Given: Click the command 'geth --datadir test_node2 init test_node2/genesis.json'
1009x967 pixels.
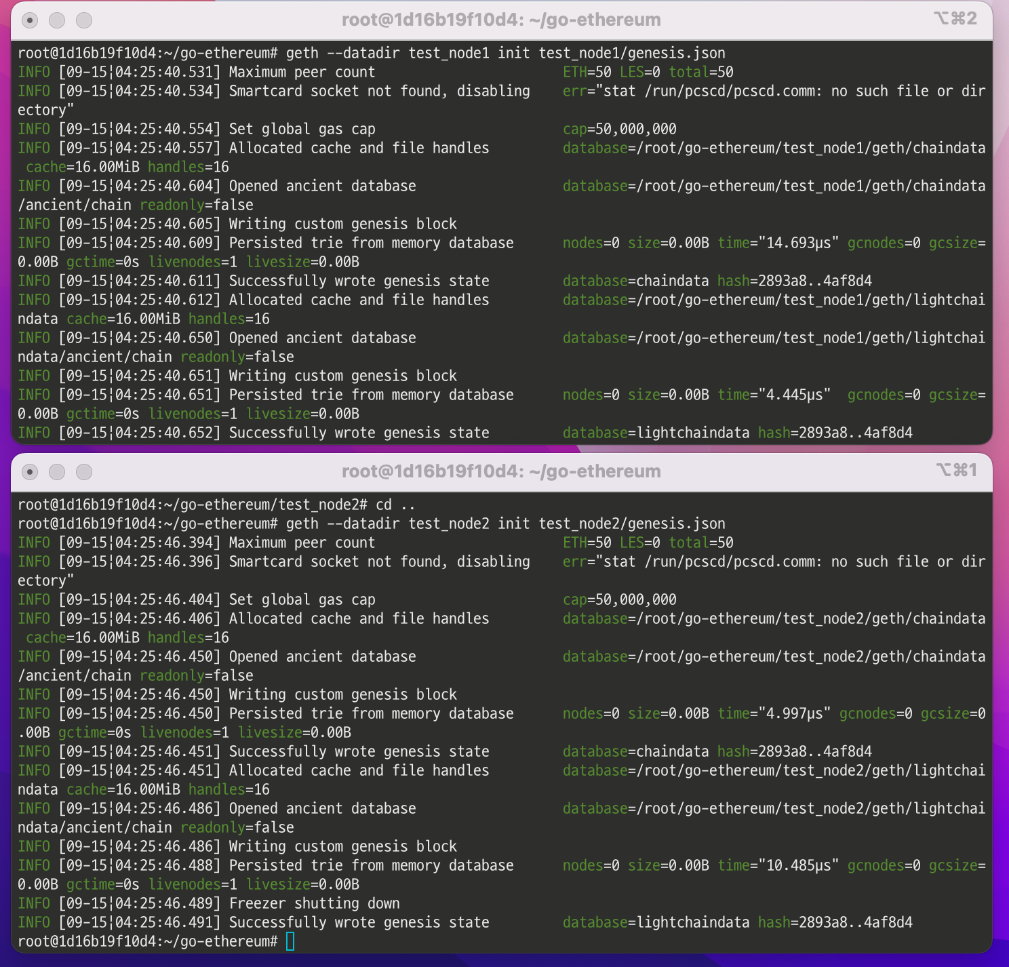Looking at the screenshot, I should coord(506,524).
